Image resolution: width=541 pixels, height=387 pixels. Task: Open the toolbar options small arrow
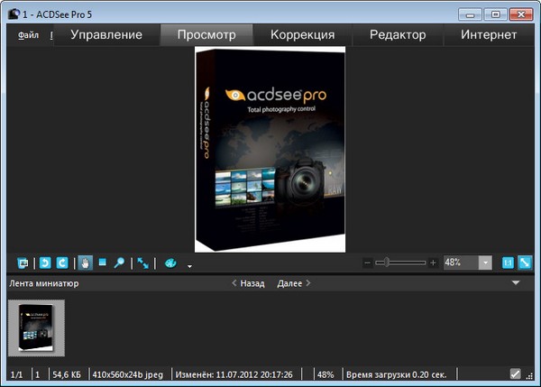coord(189,266)
